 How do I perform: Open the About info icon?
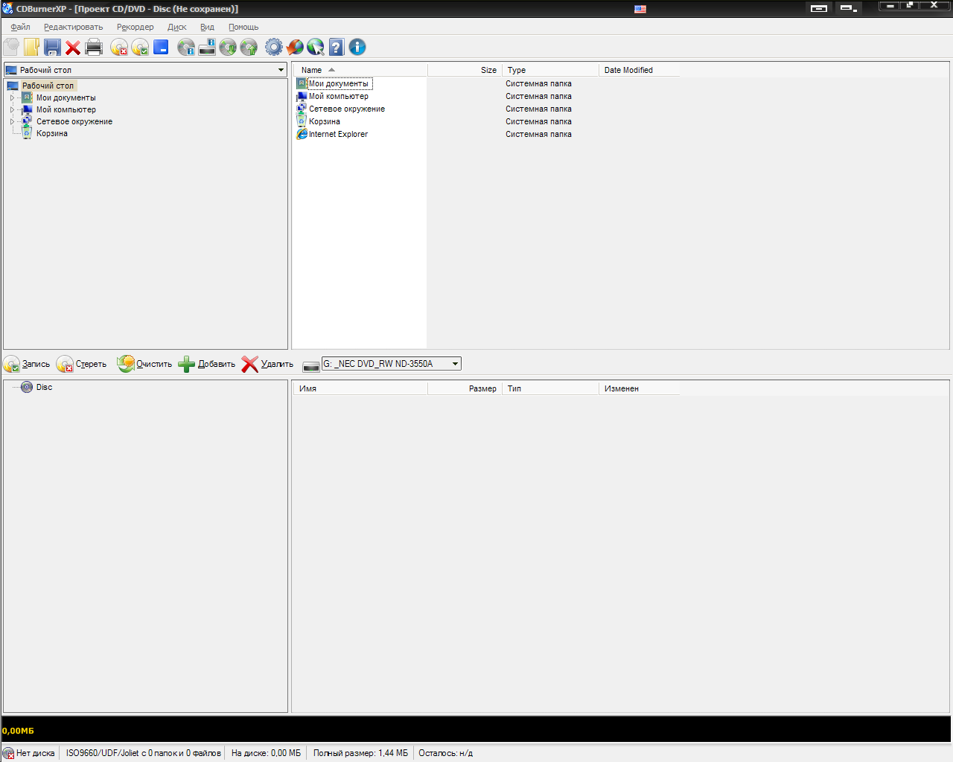(x=357, y=47)
